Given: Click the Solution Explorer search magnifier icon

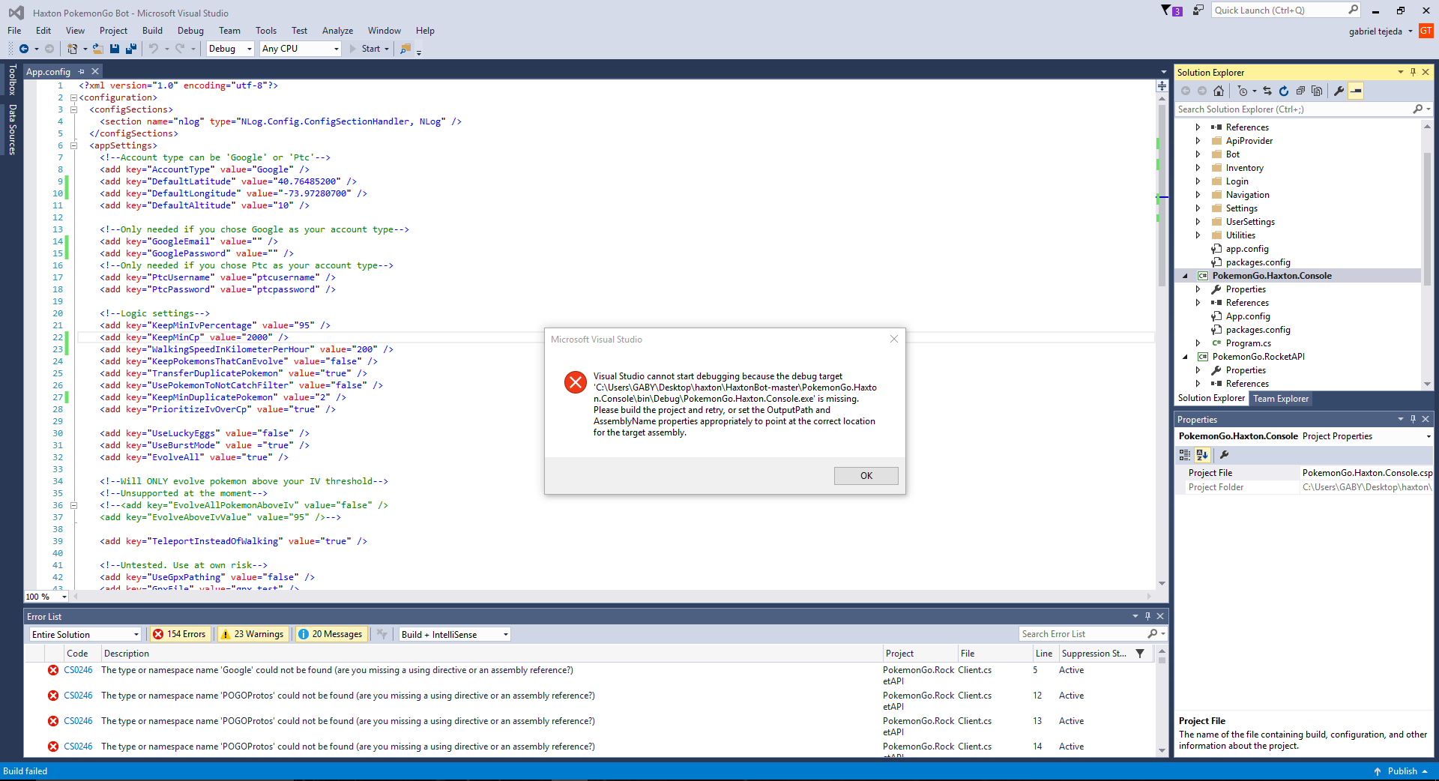Looking at the screenshot, I should click(1417, 109).
